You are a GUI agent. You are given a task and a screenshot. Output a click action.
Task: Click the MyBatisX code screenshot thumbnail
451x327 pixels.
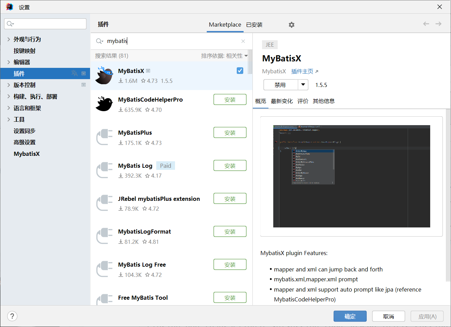coord(351,176)
